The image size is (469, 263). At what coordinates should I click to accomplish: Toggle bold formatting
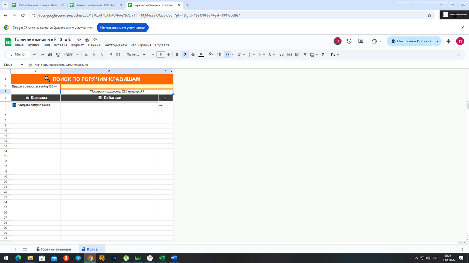click(x=177, y=55)
